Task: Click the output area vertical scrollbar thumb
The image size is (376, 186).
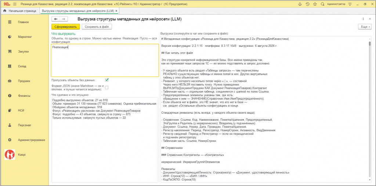Action: tap(370, 43)
